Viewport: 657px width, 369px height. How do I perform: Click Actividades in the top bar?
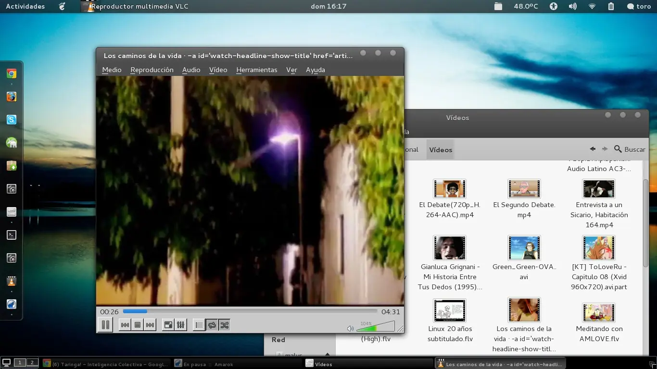[25, 6]
